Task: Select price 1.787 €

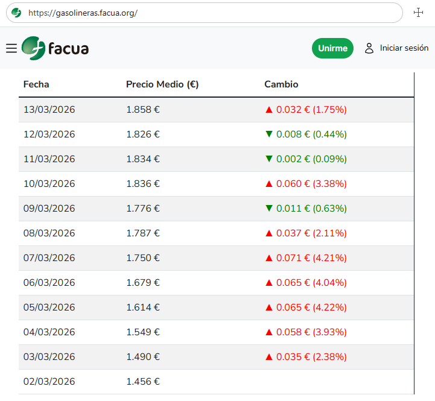Action: click(143, 233)
